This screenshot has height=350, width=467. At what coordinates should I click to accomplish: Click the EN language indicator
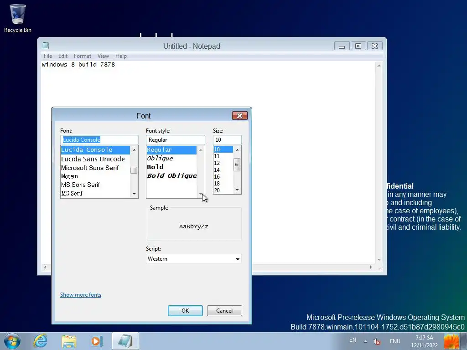(353, 340)
